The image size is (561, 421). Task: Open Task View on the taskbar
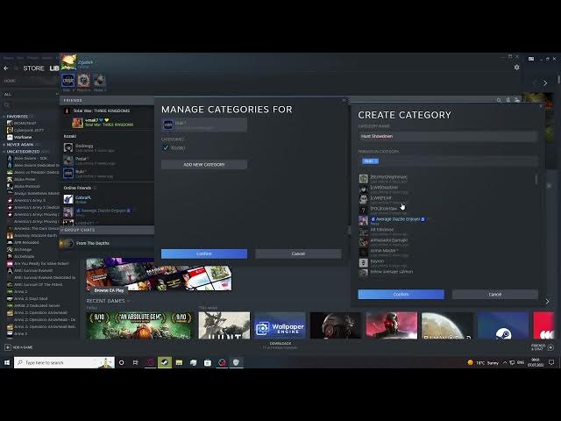tap(136, 362)
